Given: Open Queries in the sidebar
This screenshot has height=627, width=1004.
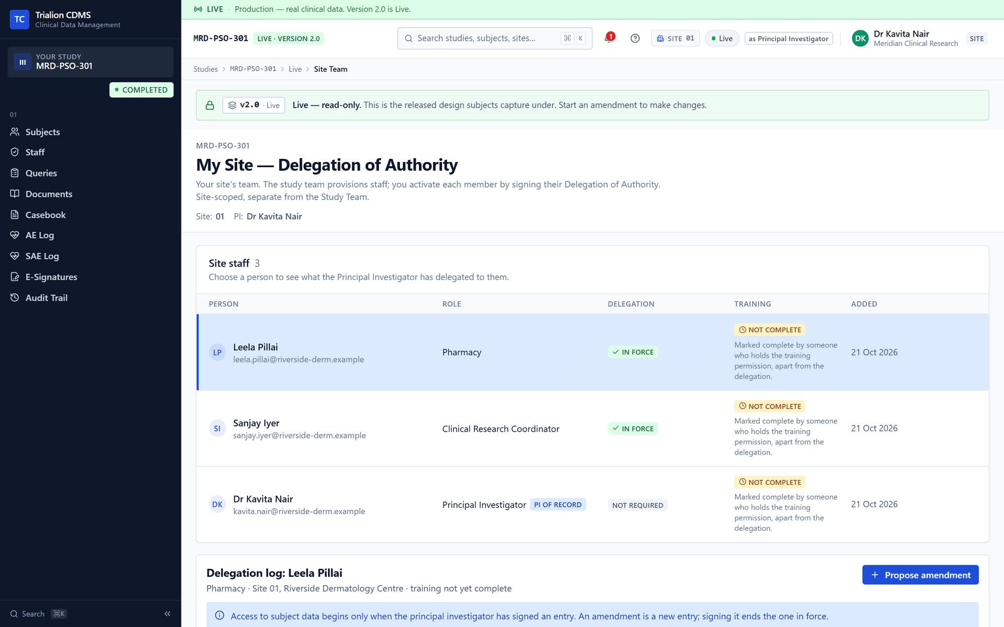Looking at the screenshot, I should [x=90, y=173].
